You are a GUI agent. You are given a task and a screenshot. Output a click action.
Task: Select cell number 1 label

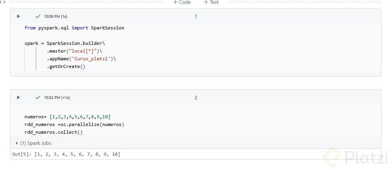(196, 16)
